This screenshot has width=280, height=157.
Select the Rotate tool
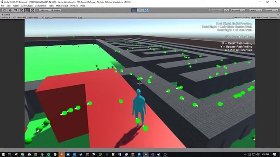(16, 10)
